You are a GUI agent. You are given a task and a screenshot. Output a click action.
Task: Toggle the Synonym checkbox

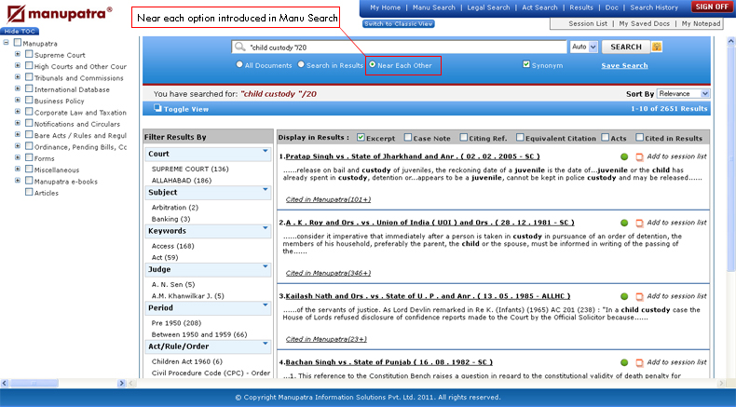[526, 65]
